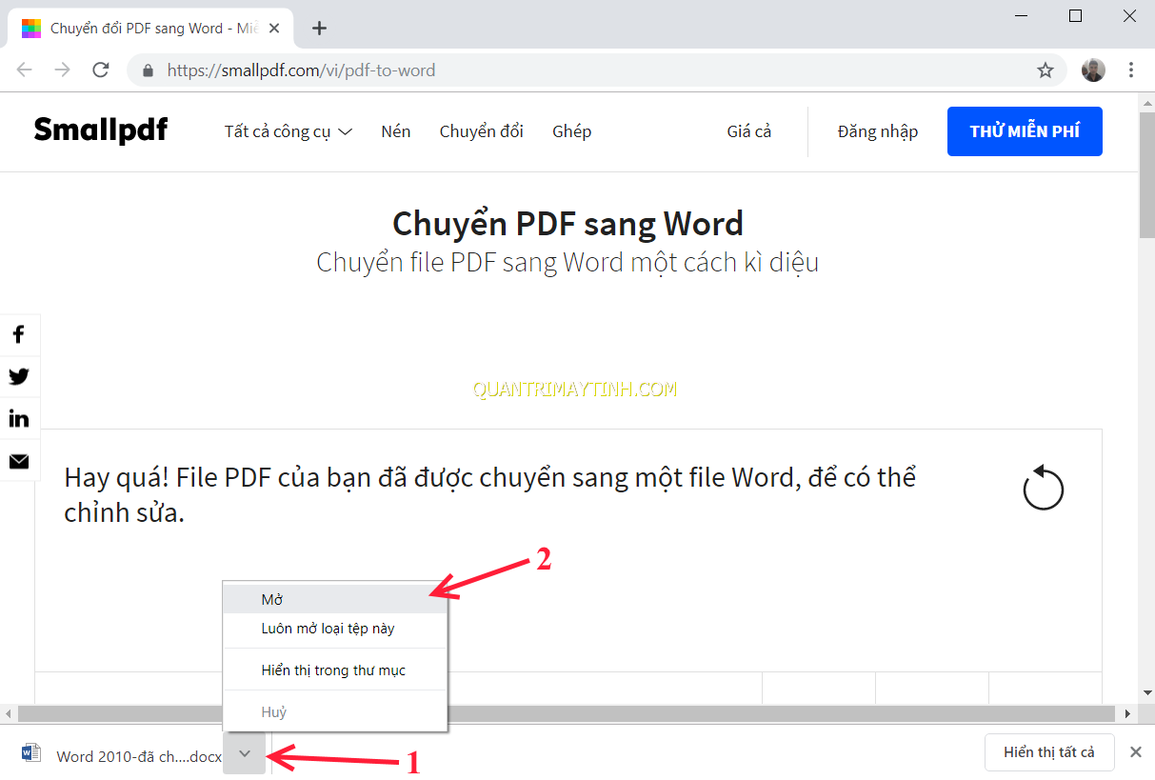Open Giá cả pricing link

749,131
